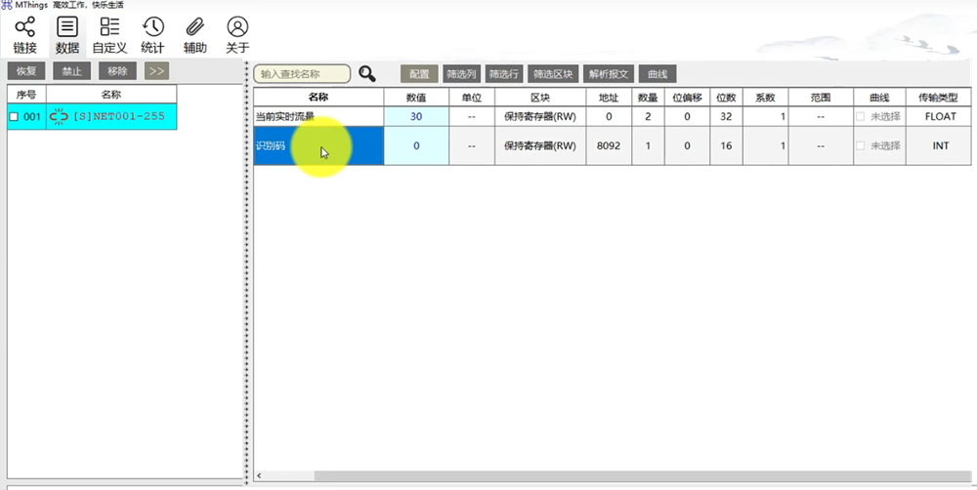Toggle checkbox for device 001

14,117
